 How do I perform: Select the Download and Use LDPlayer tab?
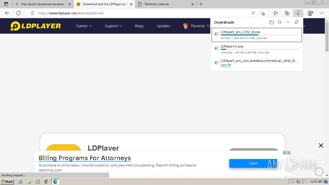click(x=105, y=4)
